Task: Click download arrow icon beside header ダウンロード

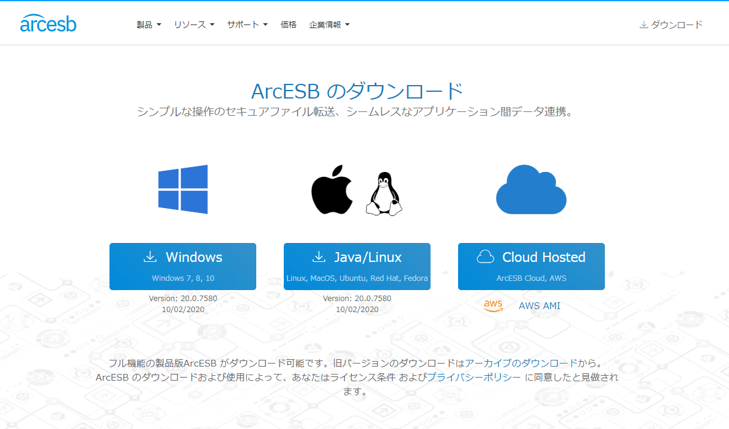Action: pos(643,24)
